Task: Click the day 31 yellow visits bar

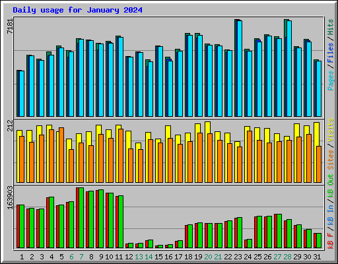Action: pos(315,152)
